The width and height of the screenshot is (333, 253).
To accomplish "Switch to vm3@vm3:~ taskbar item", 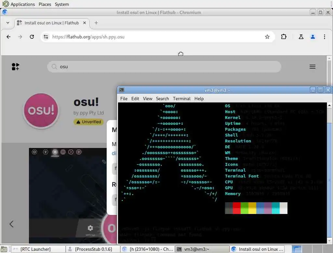I will (x=202, y=249).
